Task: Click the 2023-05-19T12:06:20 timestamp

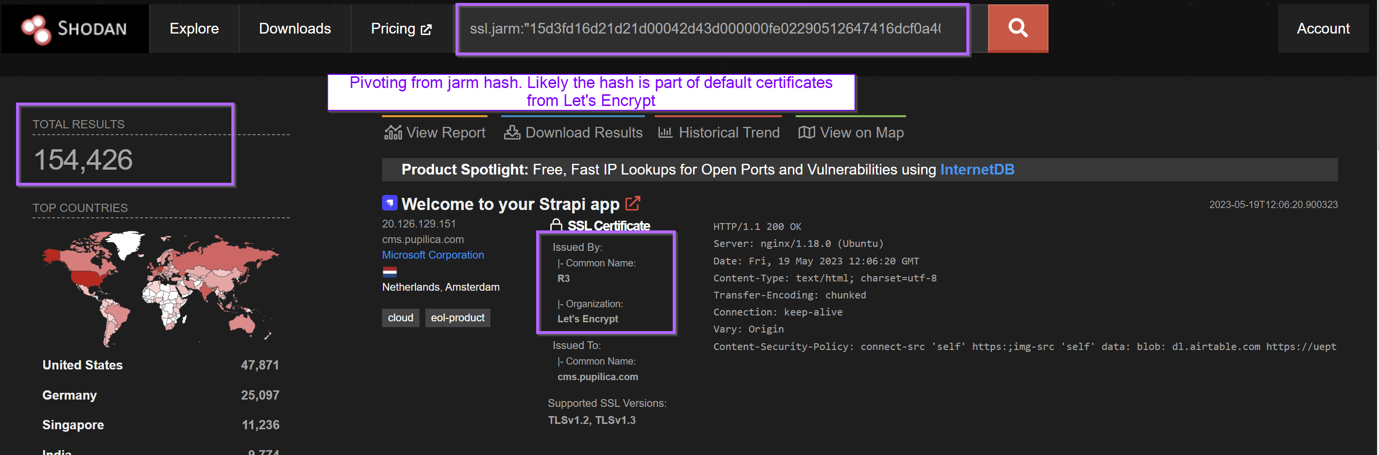Action: coord(1273,205)
